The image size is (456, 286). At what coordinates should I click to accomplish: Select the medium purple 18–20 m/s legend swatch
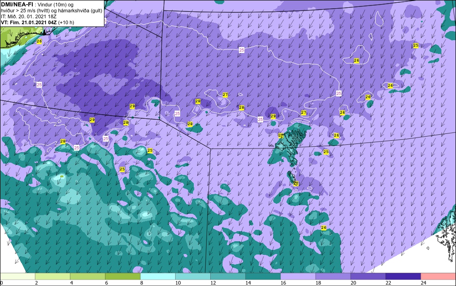click(333, 276)
